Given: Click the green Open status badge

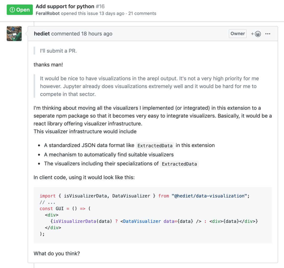Looking at the screenshot, I should [x=20, y=10].
